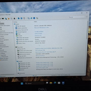Open the Windows Start menu

point(22,83)
